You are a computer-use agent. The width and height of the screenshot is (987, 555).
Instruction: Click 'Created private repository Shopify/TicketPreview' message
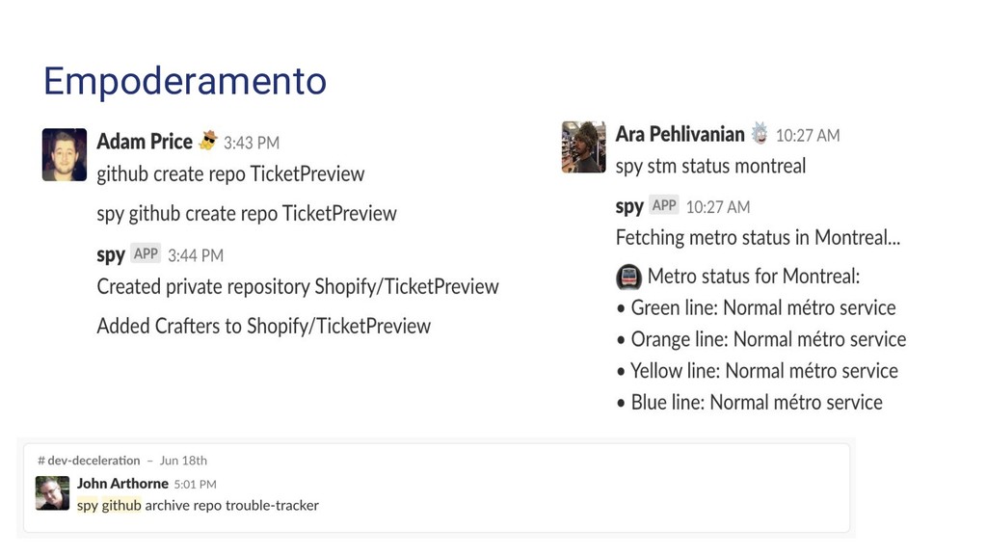tap(298, 286)
